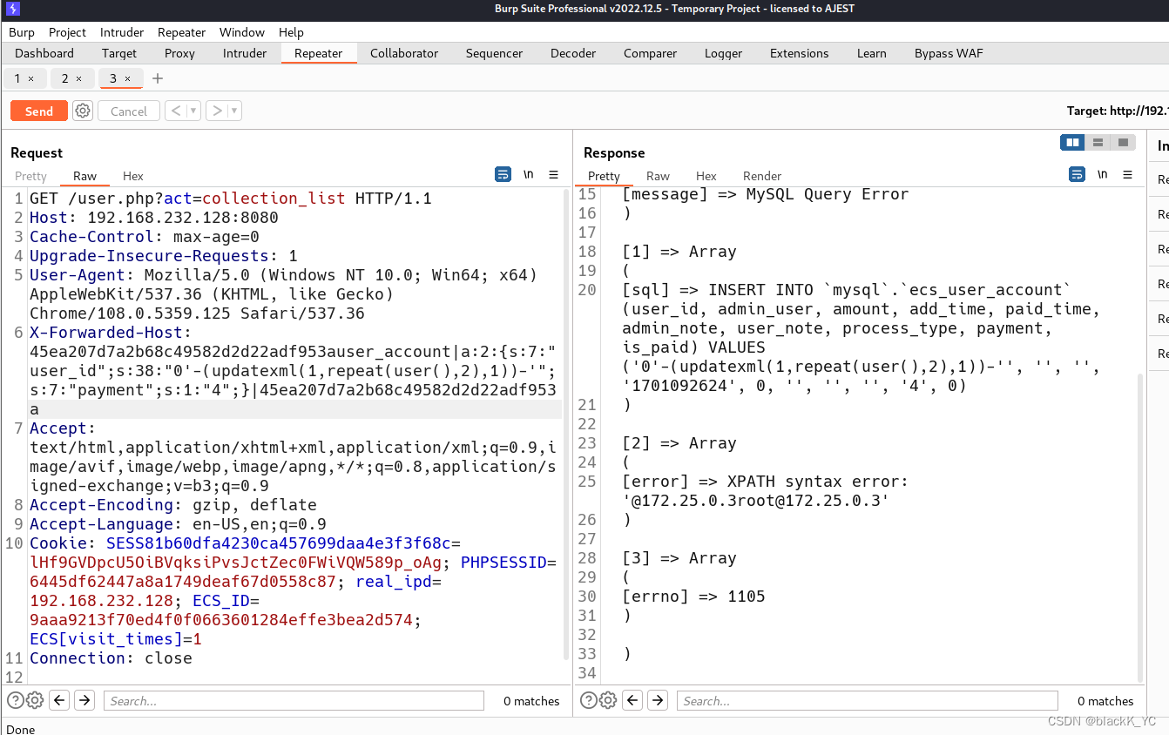Toggle Response message wrap icon
Viewport: 1169px width, 735px height.
coord(1077,174)
